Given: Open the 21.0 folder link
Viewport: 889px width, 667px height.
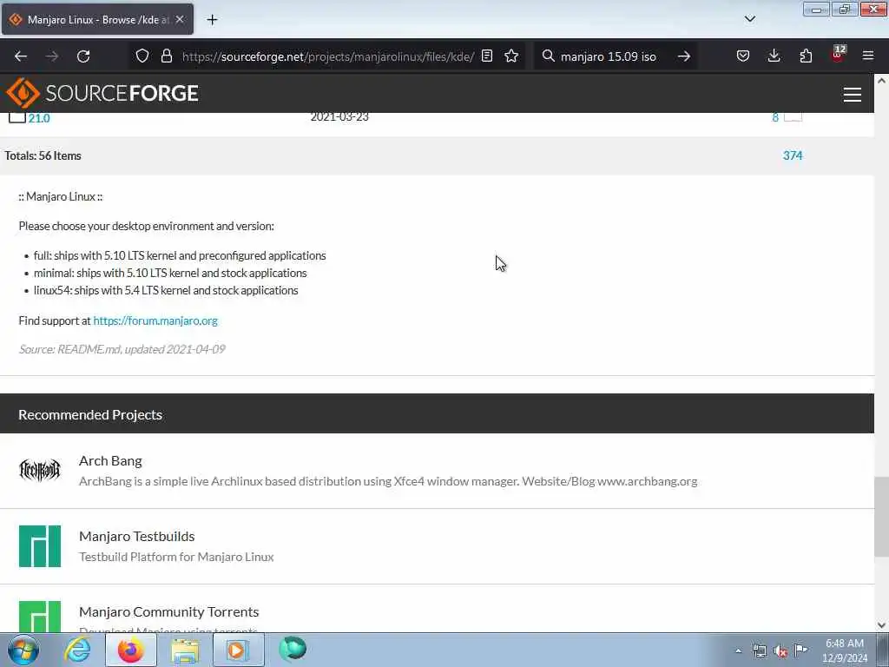Looking at the screenshot, I should coord(39,118).
